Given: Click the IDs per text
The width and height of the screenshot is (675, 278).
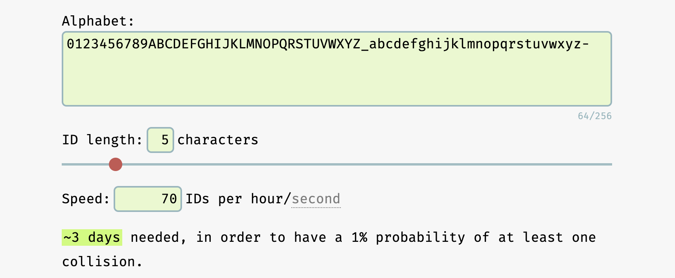Looking at the screenshot, I should point(213,199).
